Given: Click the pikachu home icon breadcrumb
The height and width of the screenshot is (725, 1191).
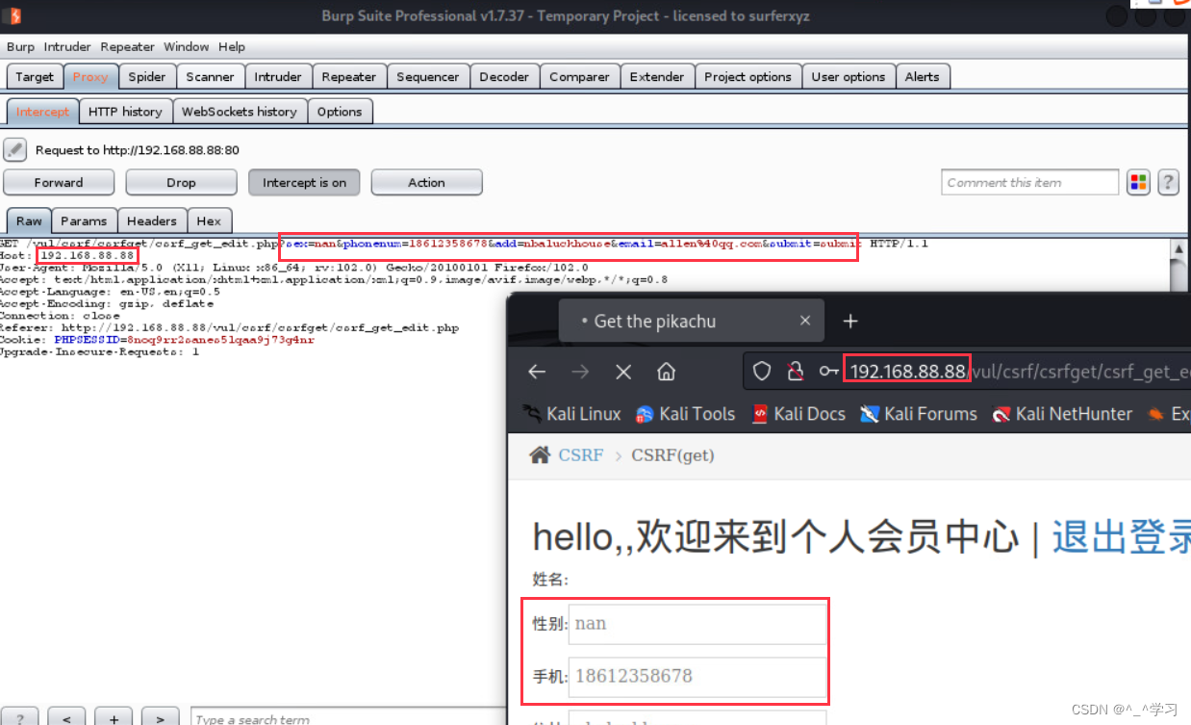Looking at the screenshot, I should [x=539, y=454].
